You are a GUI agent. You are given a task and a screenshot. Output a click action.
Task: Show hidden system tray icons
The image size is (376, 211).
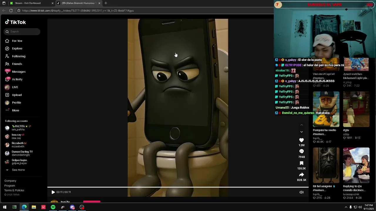tap(346, 207)
